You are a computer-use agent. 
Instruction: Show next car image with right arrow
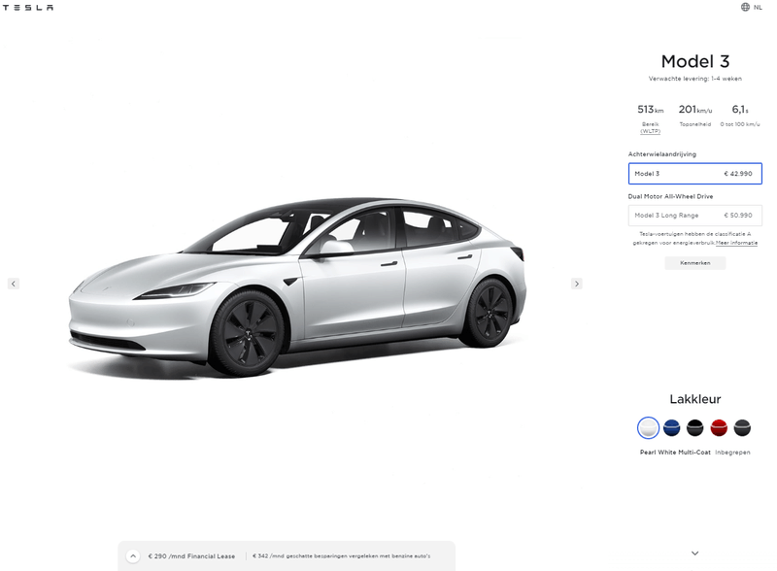[x=576, y=284]
